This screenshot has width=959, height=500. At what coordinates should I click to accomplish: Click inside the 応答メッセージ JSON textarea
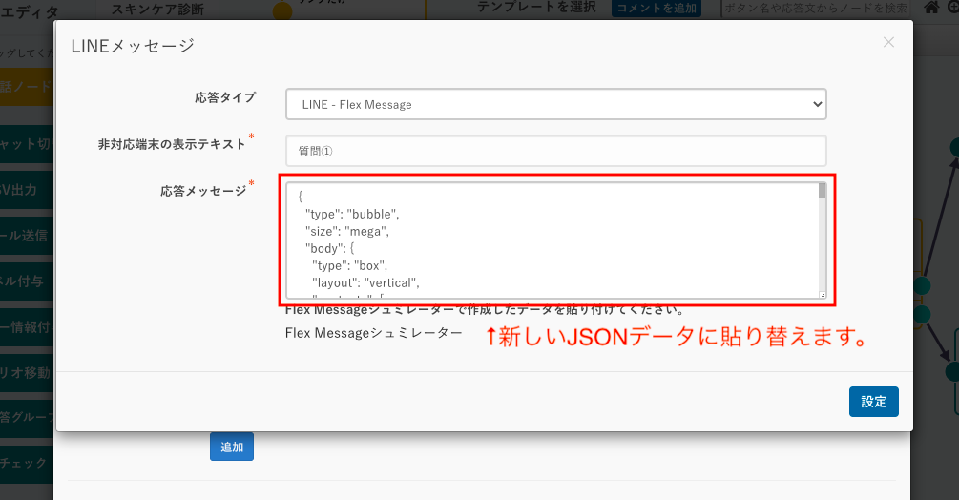(x=552, y=240)
